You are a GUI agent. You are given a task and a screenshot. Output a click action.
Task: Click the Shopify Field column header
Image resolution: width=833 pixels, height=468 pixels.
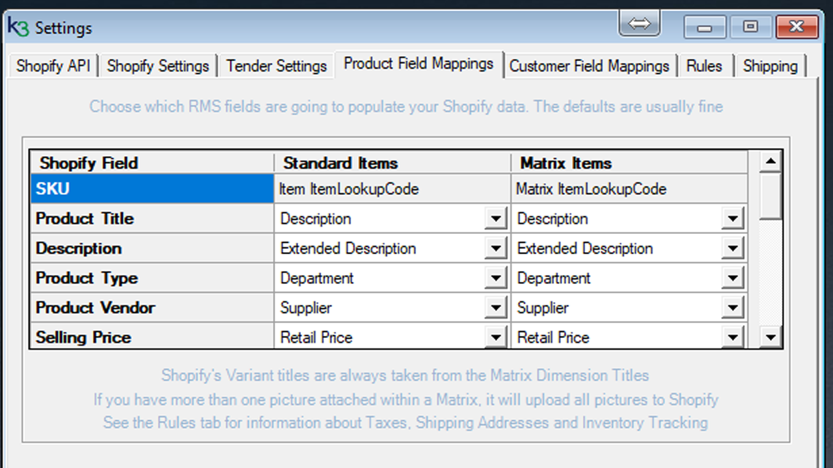coord(152,162)
